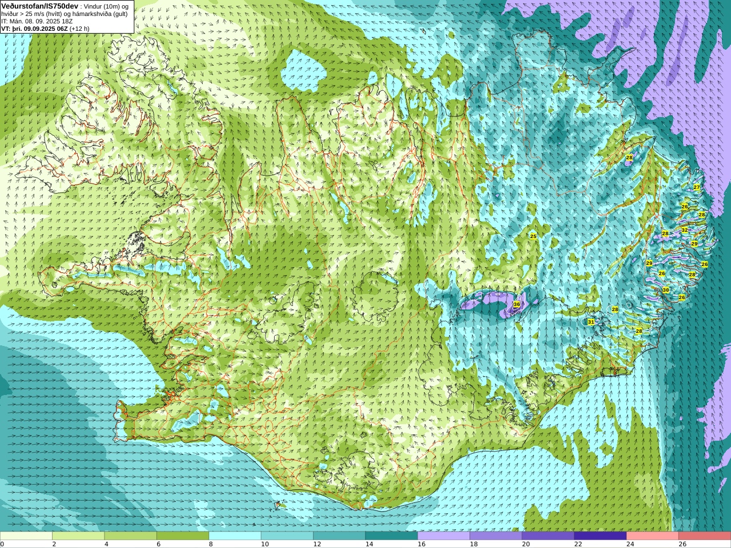Select the "20" tick on the color scale
The image size is (731, 548).
525,544
